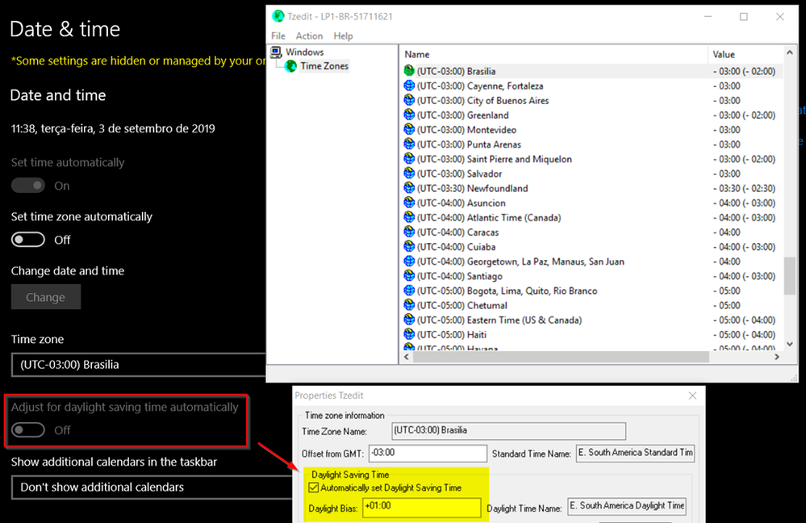Select the (UTC-03:00) Brasilia row text
The image size is (806, 523).
457,71
